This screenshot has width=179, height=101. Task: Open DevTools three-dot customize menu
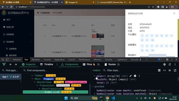(x=172, y=59)
